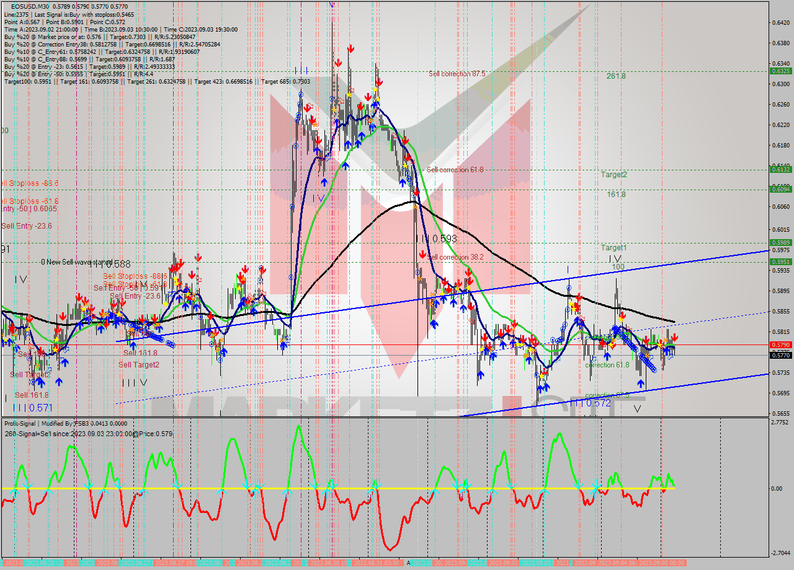This screenshot has height=570, width=794.
Task: Select the green 0.5989 price tag
Action: point(780,242)
